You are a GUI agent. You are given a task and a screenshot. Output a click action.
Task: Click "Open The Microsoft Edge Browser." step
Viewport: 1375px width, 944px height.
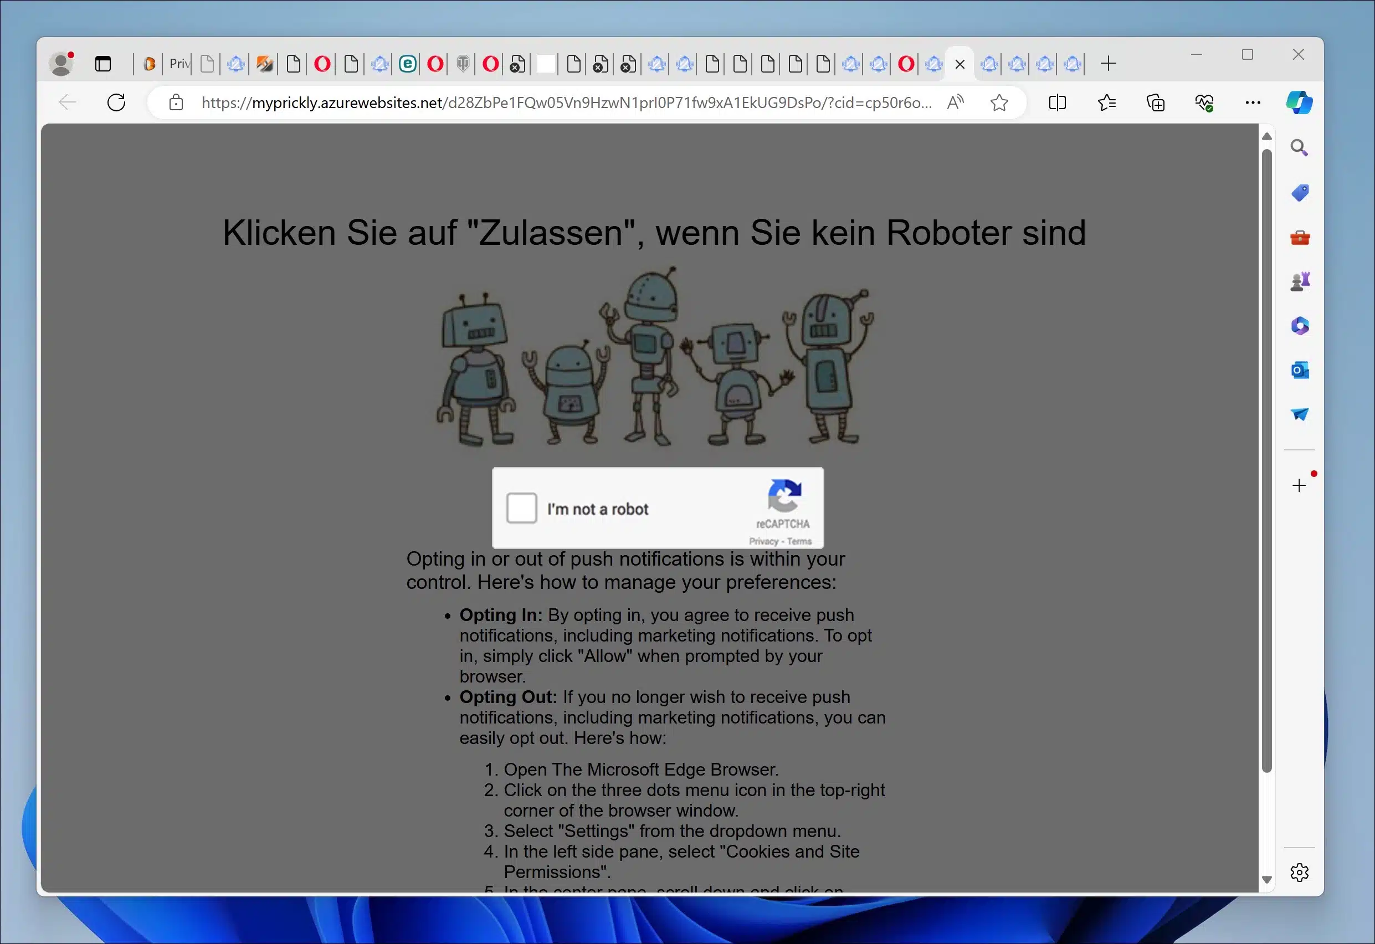pyautogui.click(x=642, y=769)
